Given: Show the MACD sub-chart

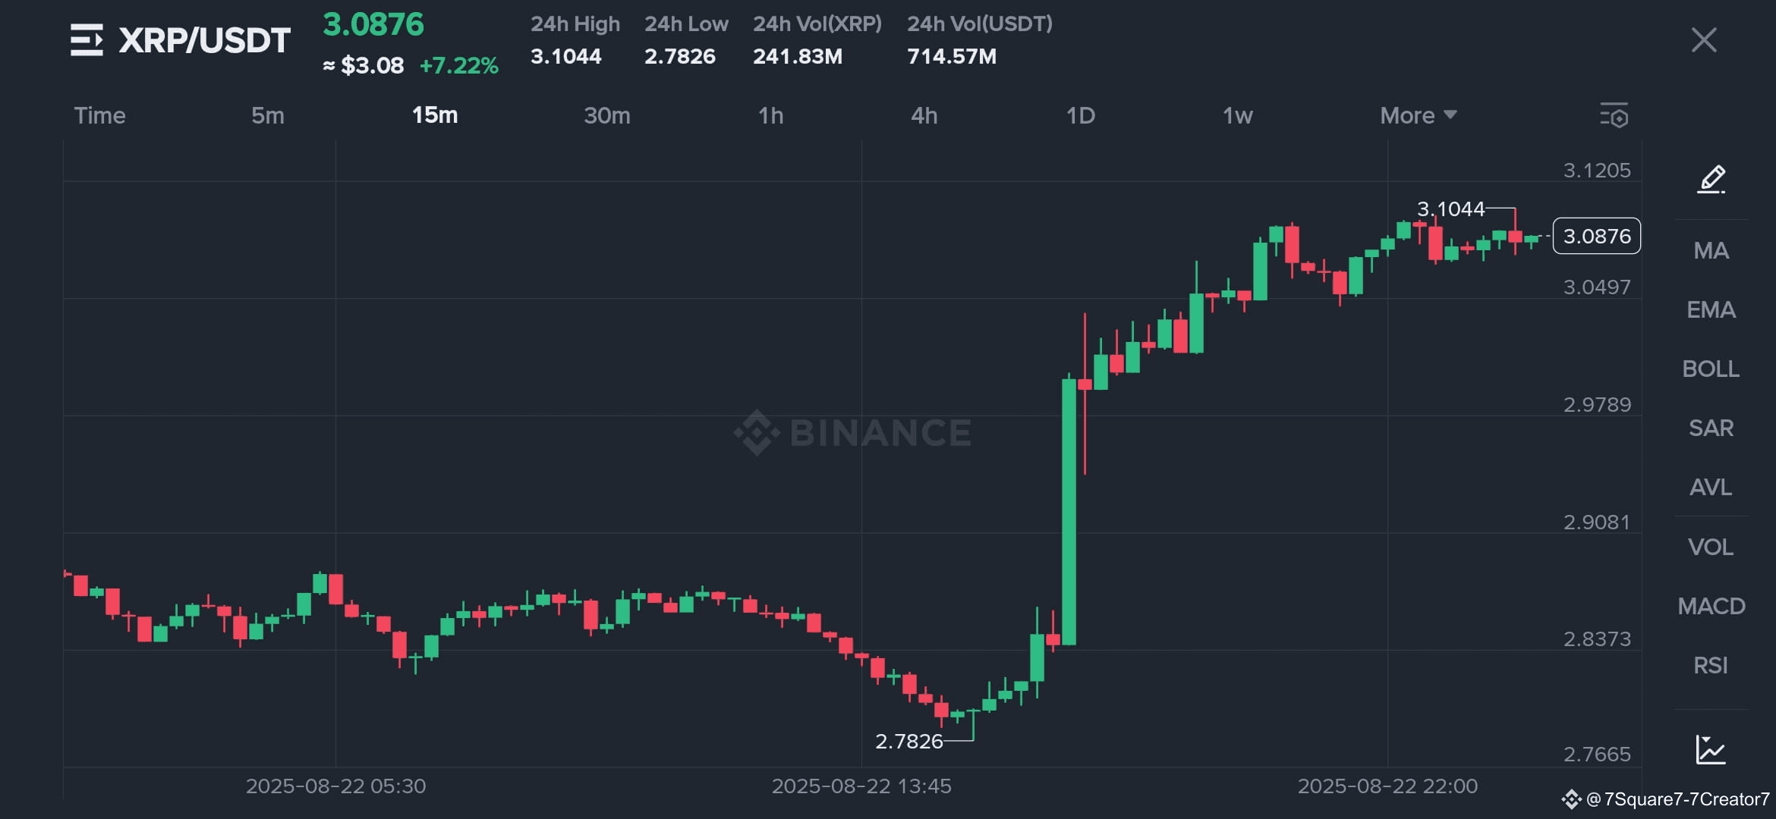Looking at the screenshot, I should 1711,606.
